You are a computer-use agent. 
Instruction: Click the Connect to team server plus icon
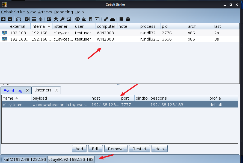pyautogui.click(x=3, y=19)
